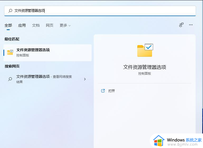Open best match 文件资源管理器选项 result
203x148 pixels.
click(x=48, y=53)
